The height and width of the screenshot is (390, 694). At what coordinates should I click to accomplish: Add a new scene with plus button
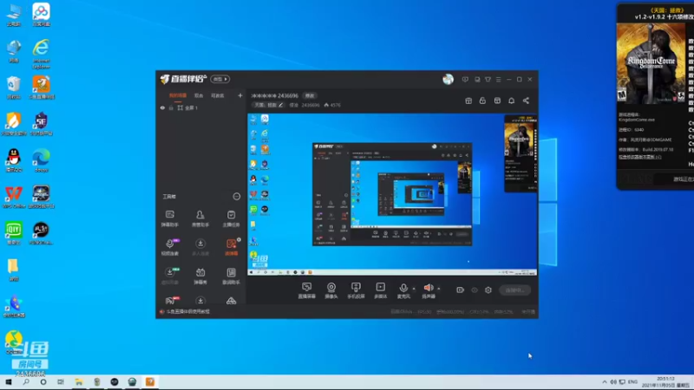pos(240,95)
